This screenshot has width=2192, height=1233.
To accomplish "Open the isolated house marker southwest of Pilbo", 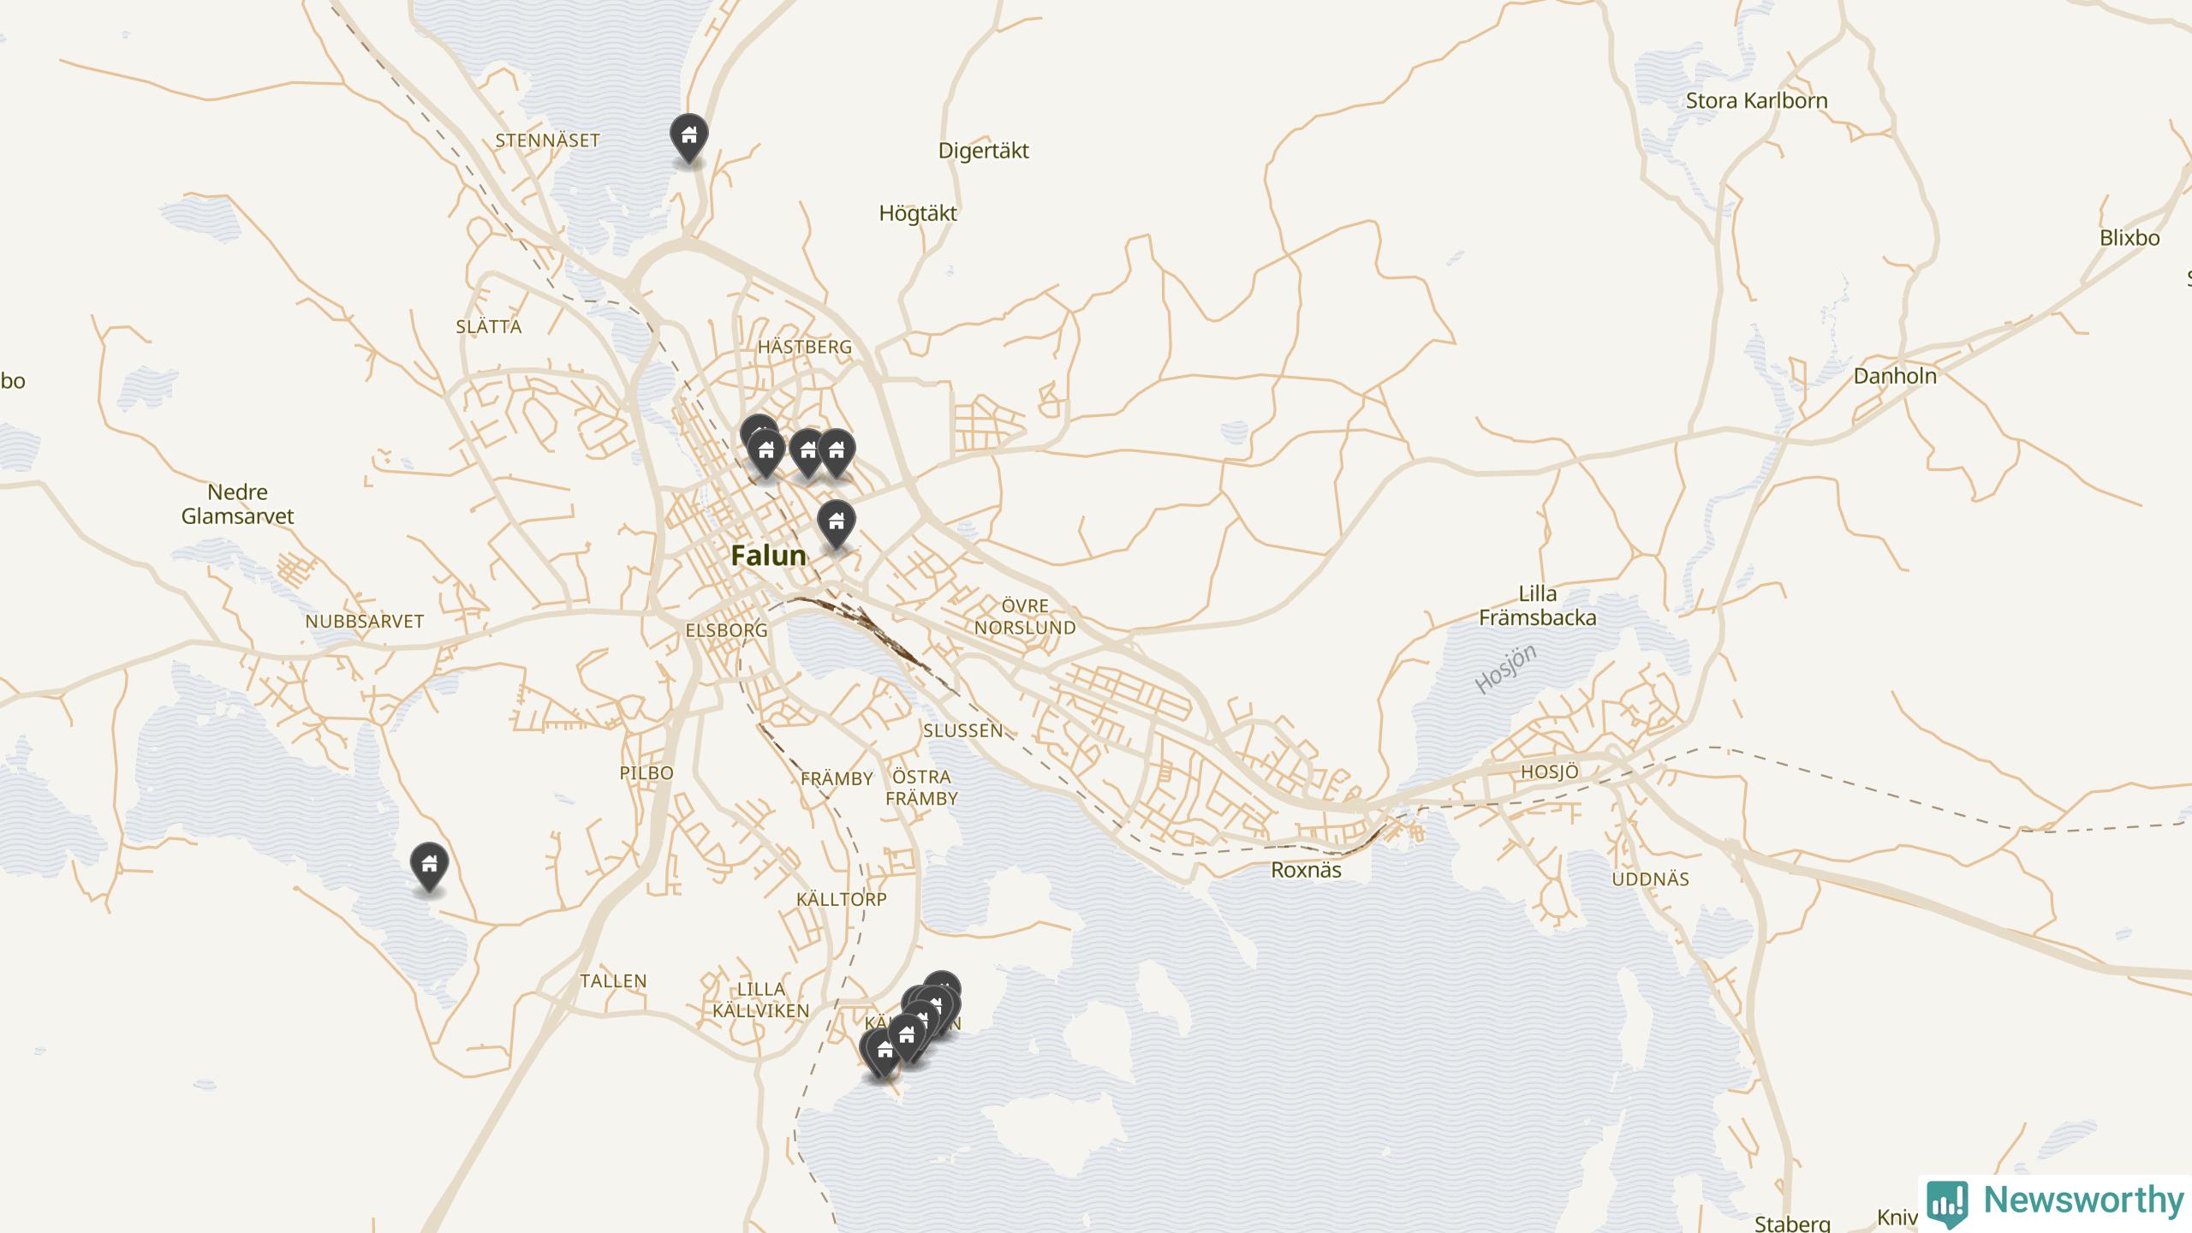I will coord(430,867).
